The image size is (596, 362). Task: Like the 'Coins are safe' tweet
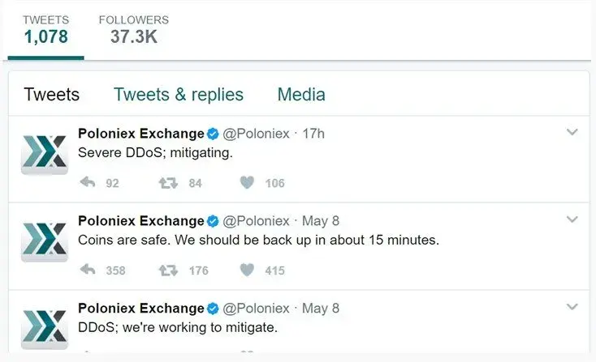[x=248, y=270]
